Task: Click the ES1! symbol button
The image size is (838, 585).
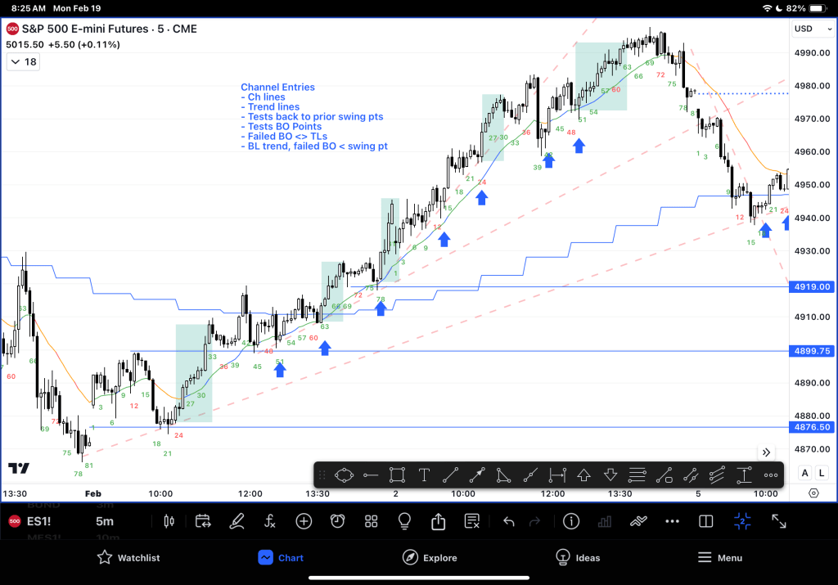Action: click(x=39, y=521)
